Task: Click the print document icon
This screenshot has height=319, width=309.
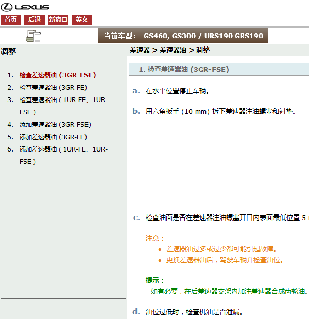Action: (33, 37)
